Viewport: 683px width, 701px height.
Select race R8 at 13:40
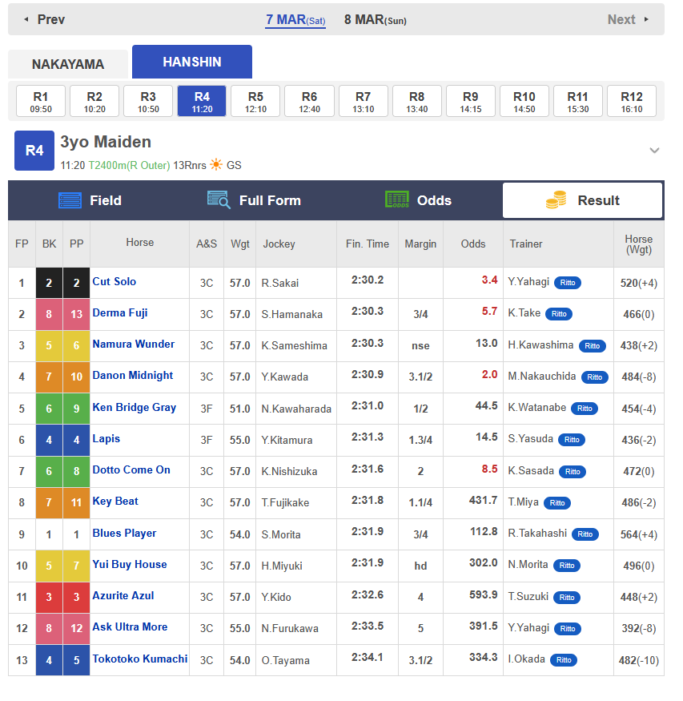coord(417,101)
